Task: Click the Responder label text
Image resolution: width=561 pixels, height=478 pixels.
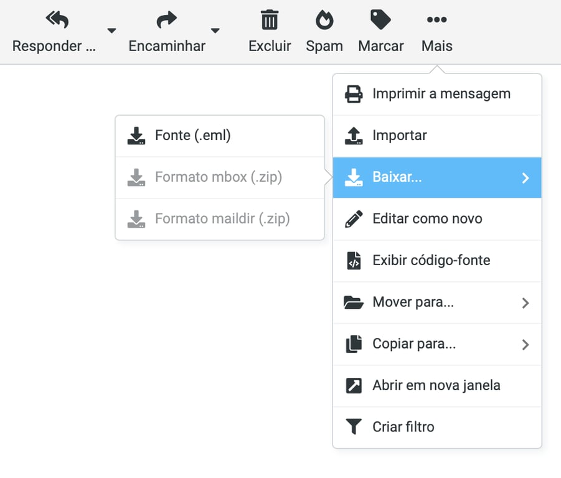Action: click(x=54, y=46)
